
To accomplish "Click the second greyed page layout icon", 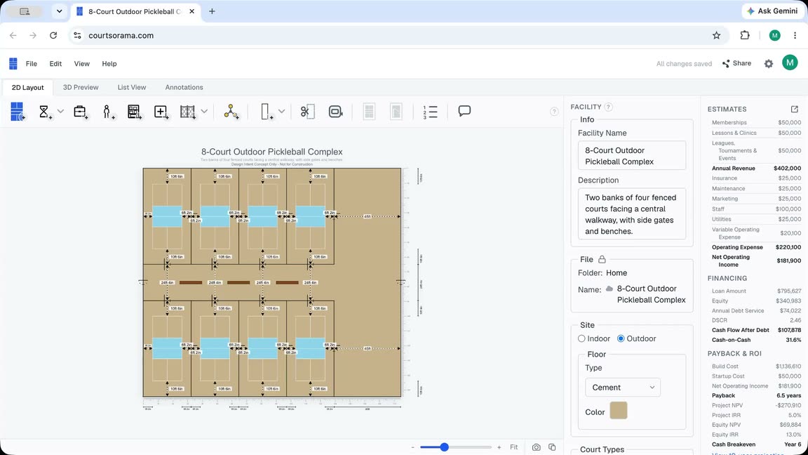I will (x=396, y=112).
